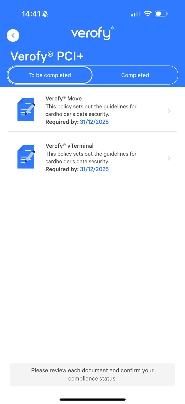Select the To be completed tab
This screenshot has width=185, height=404.
pos(50,75)
